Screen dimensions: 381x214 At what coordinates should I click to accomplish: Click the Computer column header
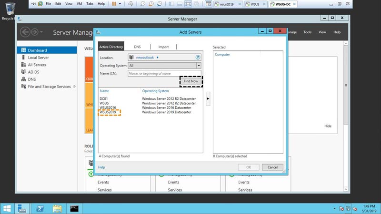point(222,54)
